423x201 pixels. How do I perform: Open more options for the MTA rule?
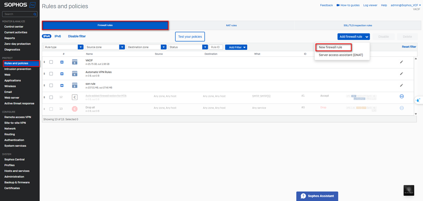click(x=401, y=96)
